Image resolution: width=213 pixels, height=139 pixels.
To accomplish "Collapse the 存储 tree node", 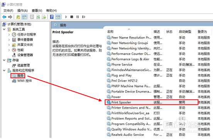I will pyautogui.click(x=4, y=60).
